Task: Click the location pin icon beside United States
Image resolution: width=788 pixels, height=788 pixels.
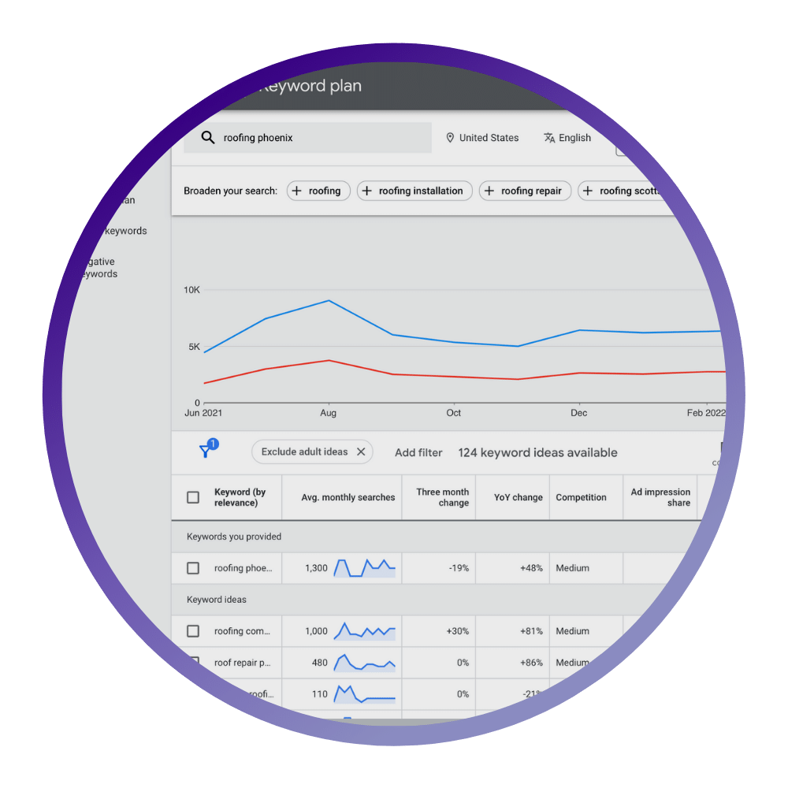Action: coord(449,137)
